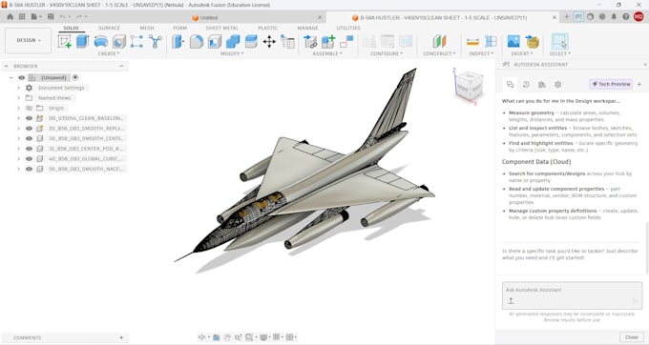Hide the 50_B58_DB3_SMOOTH_NACE item
649x345 pixels.
(29, 169)
